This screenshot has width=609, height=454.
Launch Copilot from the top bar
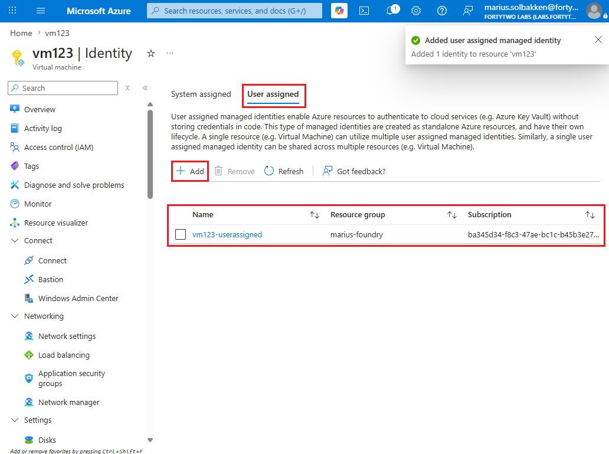tap(339, 11)
